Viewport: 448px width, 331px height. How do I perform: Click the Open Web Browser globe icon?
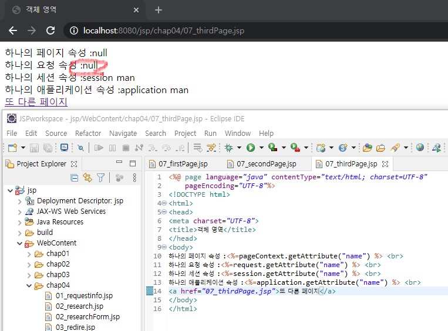(420, 148)
